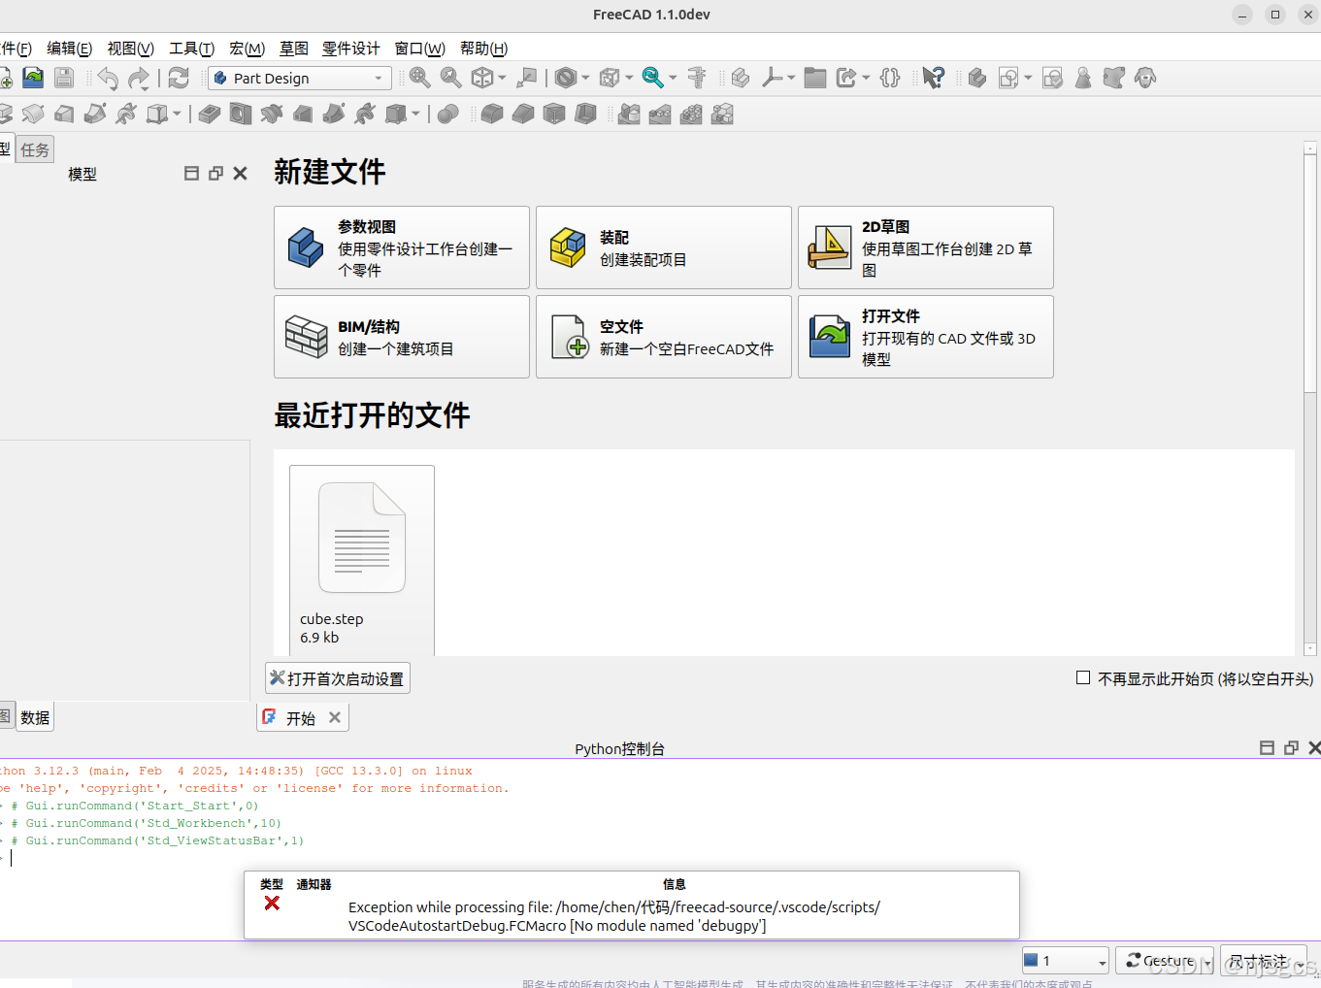Viewport: 1321px width, 988px height.
Task: Create an empty file via 空文件 card
Action: point(664,337)
